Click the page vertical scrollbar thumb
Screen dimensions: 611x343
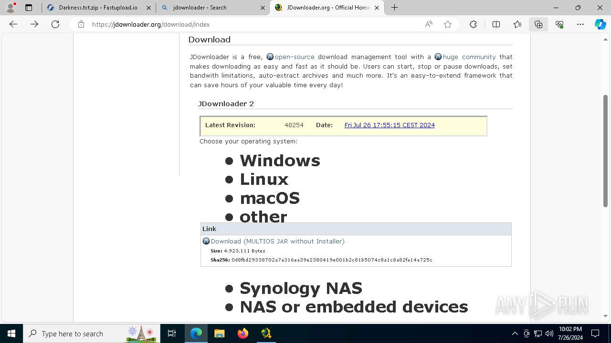(x=605, y=151)
